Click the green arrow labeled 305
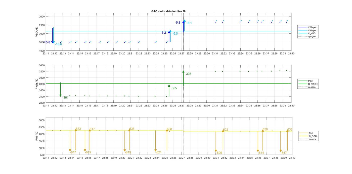The width and height of the screenshot is (352, 174). [169, 91]
